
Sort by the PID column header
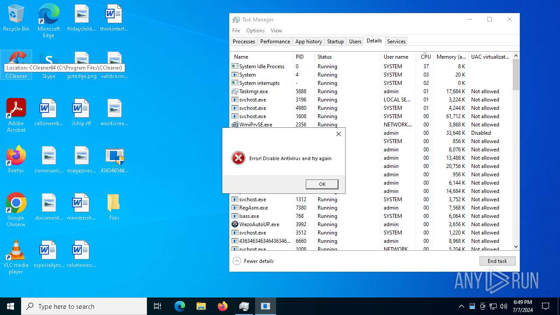click(x=304, y=57)
